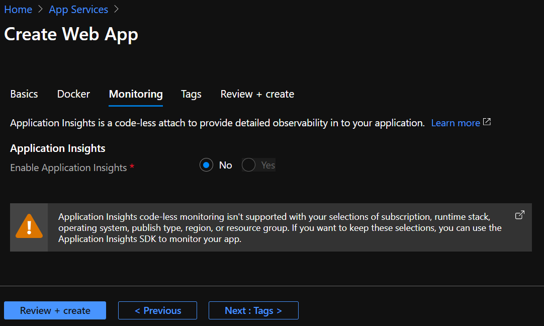Switch to the Basics tab
The height and width of the screenshot is (326, 544).
coord(24,94)
